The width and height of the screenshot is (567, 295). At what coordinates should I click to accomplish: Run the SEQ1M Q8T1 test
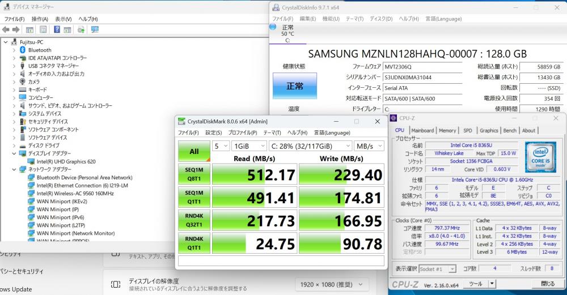pos(194,174)
